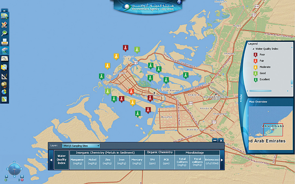Image resolution: width=295 pixels, height=184 pixels.
Task: Select the ruler measurement tool
Action: pyautogui.click(x=5, y=76)
